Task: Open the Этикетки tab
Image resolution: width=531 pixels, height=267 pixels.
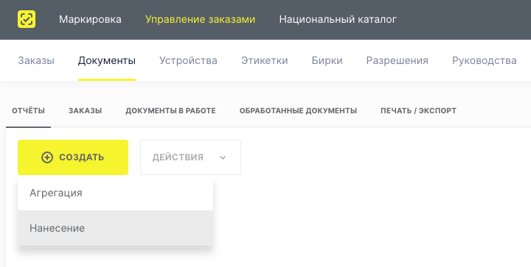Action: coord(265,60)
